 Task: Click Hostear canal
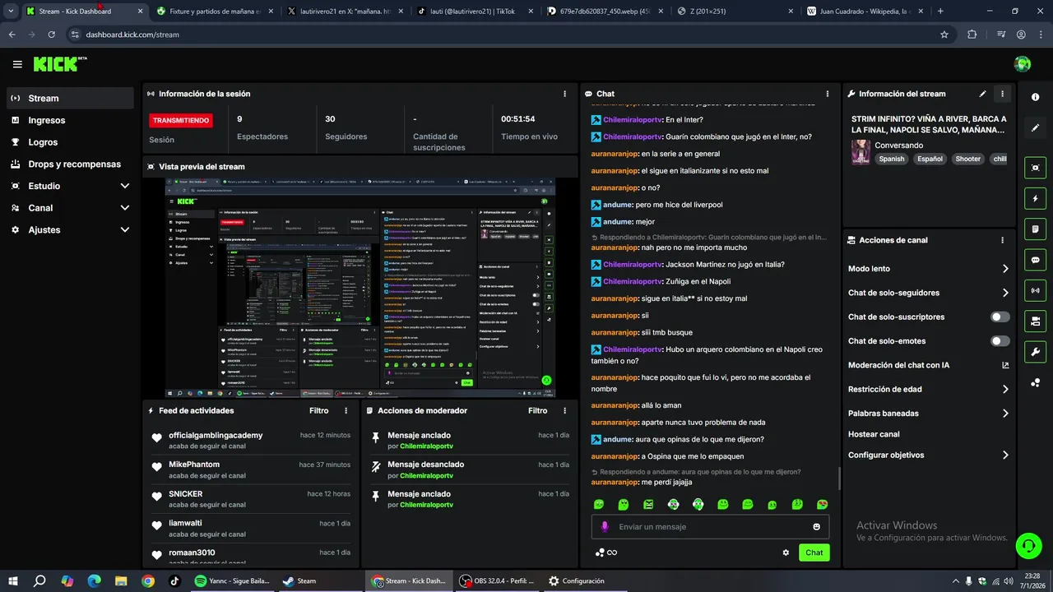(x=874, y=434)
